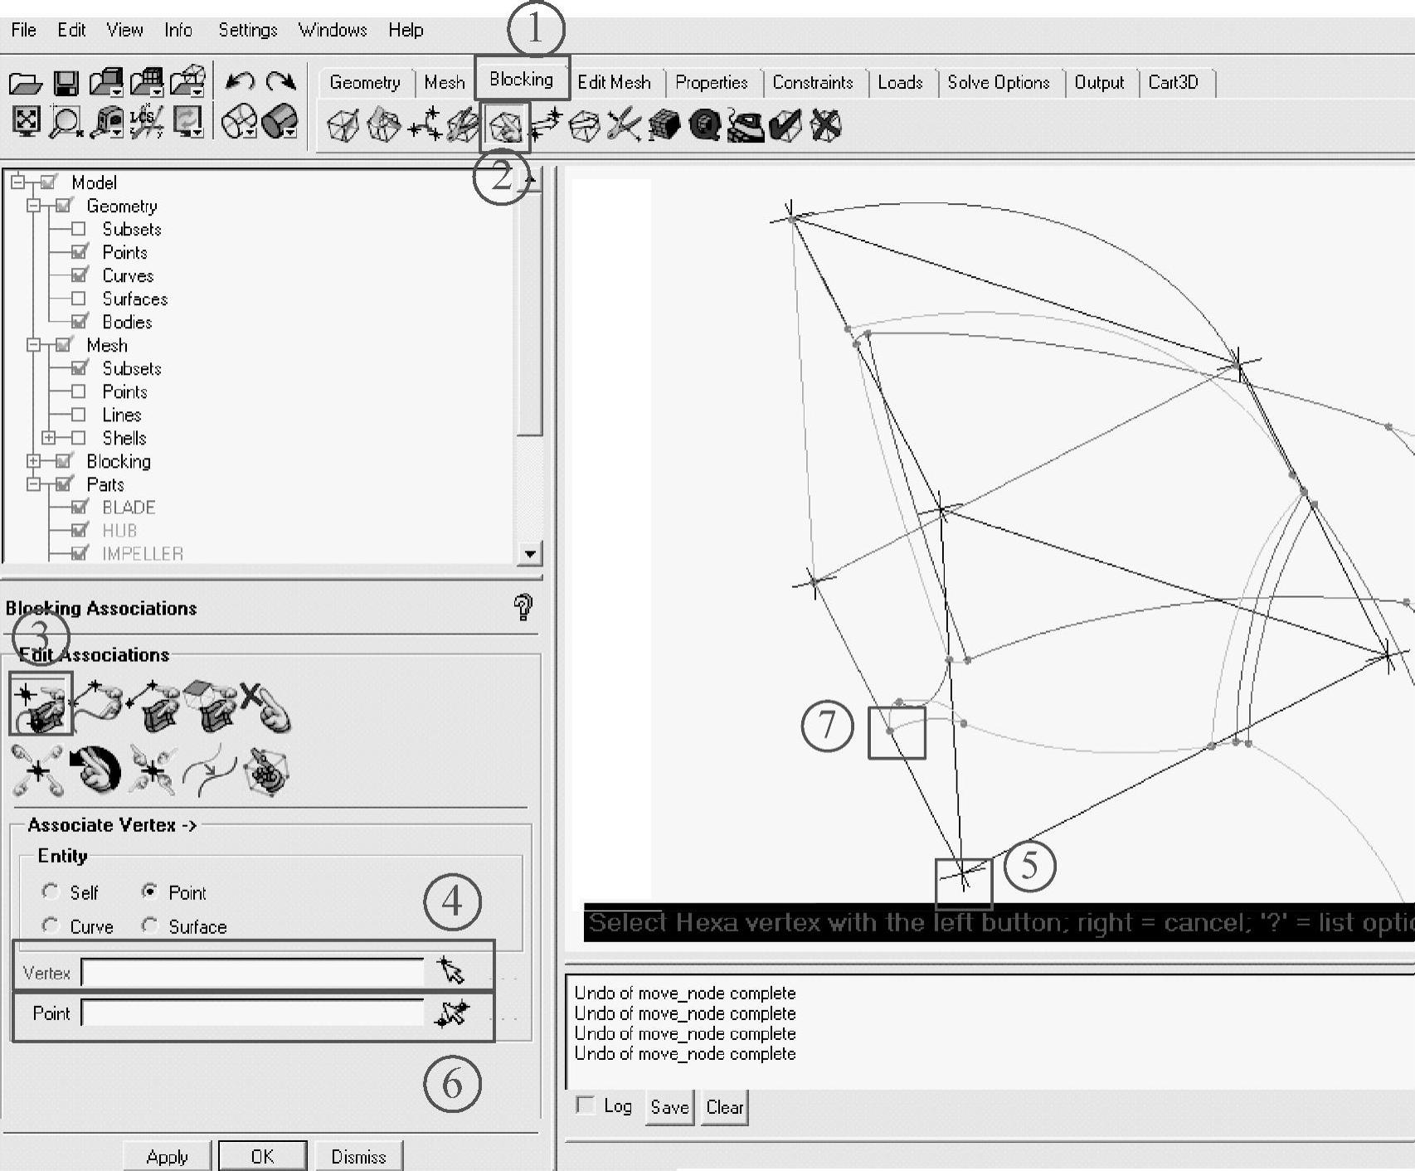Open the Solve Options tab

998,82
